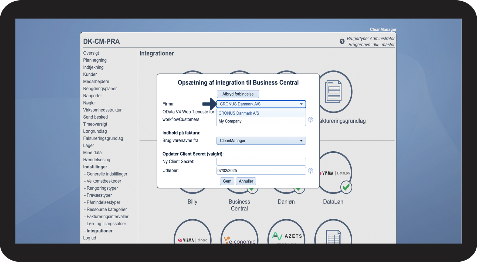Image resolution: width=477 pixels, height=262 pixels.
Task: Click Afbryd forbindelse button
Action: click(x=238, y=94)
